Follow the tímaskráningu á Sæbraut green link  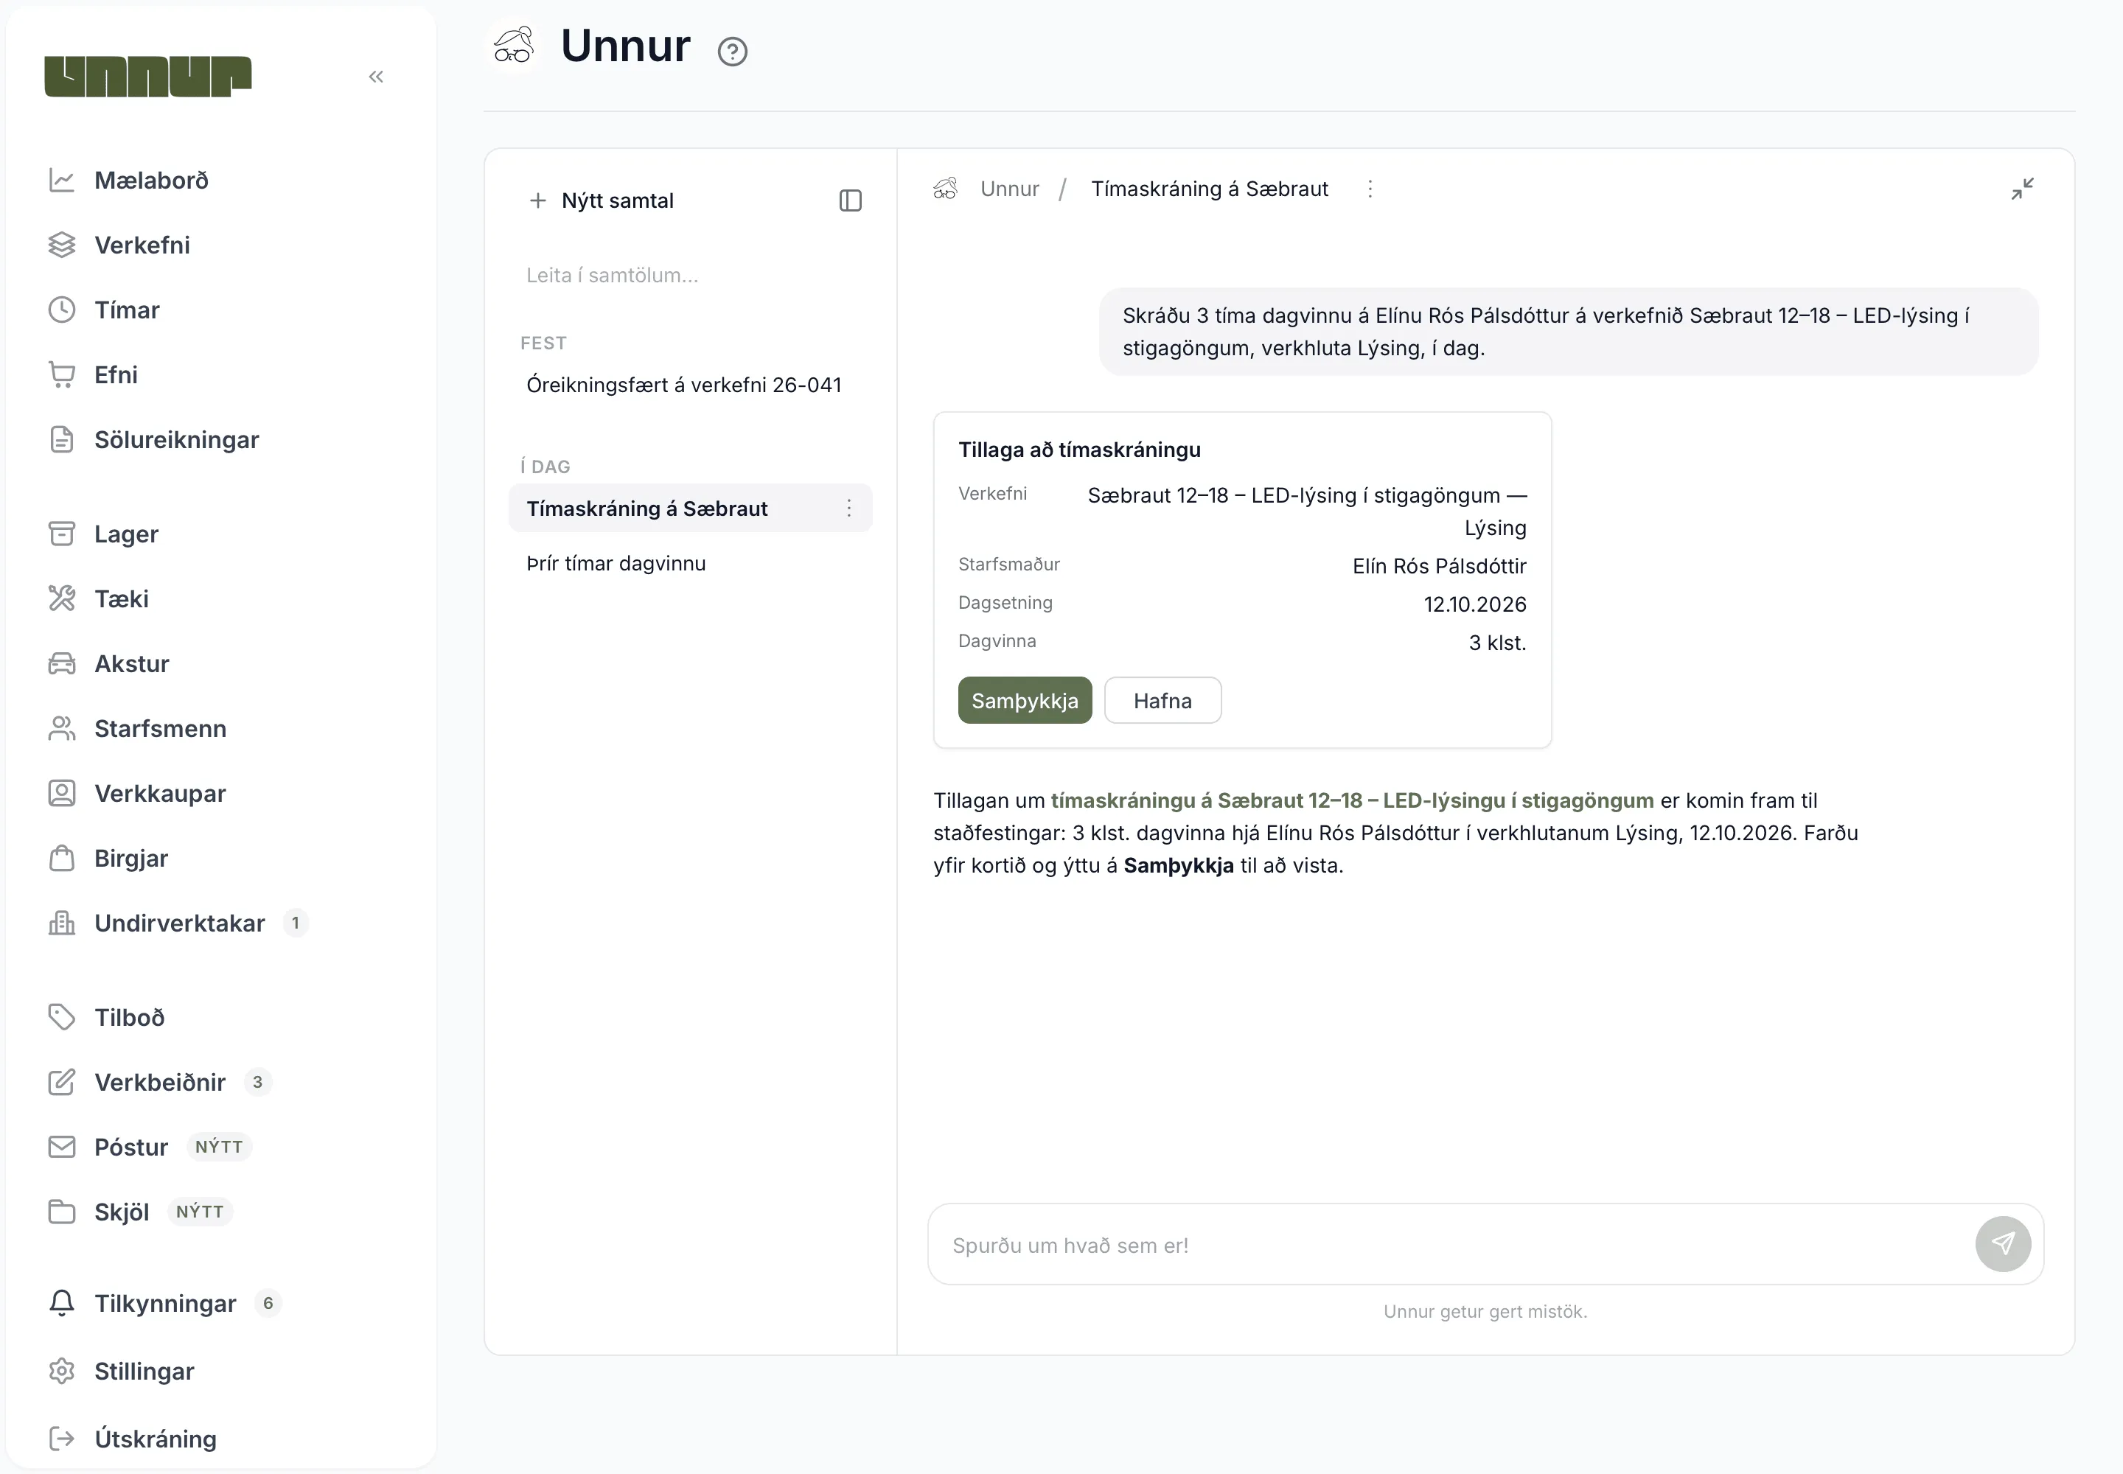tap(1353, 800)
